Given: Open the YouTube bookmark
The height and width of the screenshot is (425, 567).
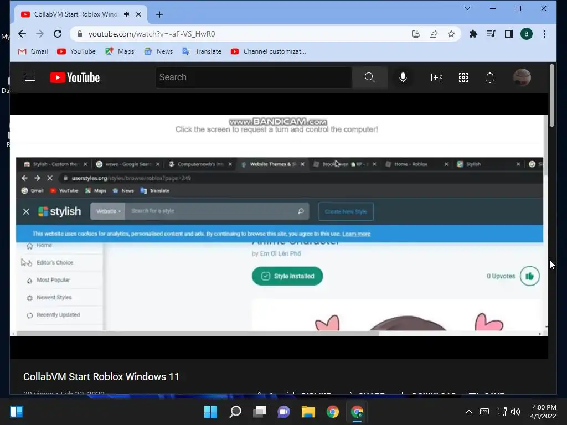Looking at the screenshot, I should tap(76, 51).
